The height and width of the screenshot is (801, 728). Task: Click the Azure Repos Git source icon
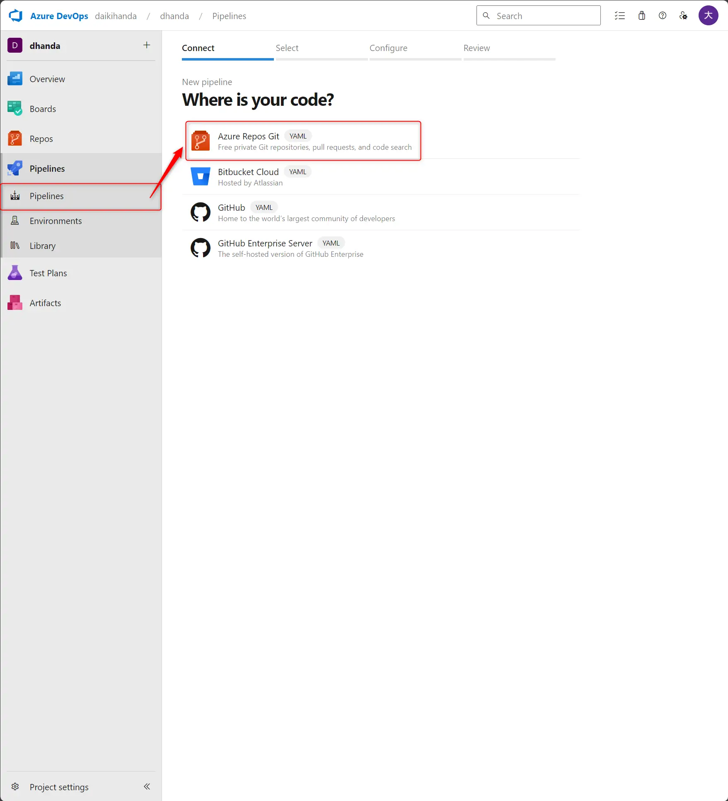click(x=201, y=141)
